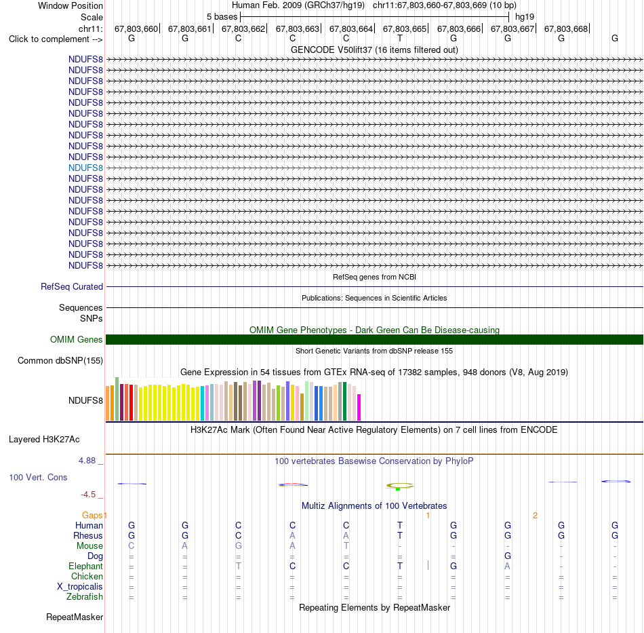The image size is (644, 633).
Task: Open the RepeatMasker track label
Action: point(75,617)
